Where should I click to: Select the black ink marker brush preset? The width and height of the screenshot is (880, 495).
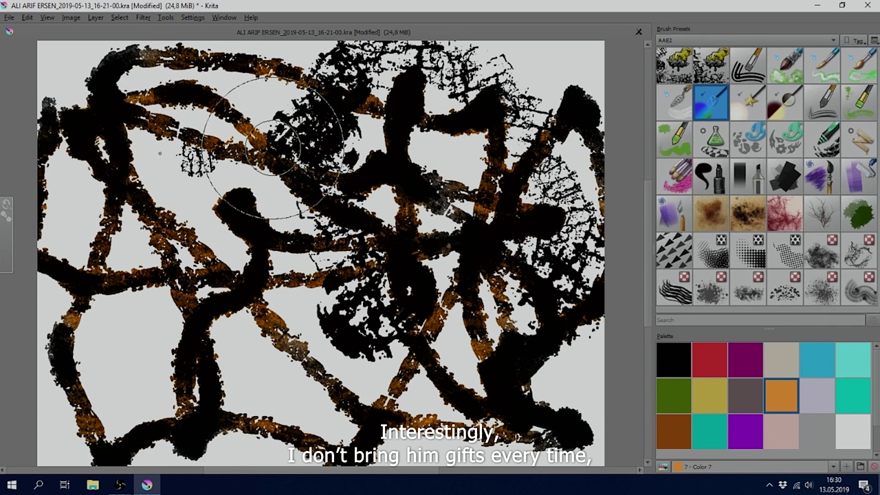pos(711,177)
